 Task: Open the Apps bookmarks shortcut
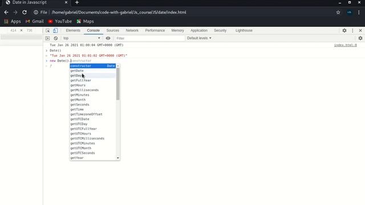pyautogui.click(x=13, y=21)
